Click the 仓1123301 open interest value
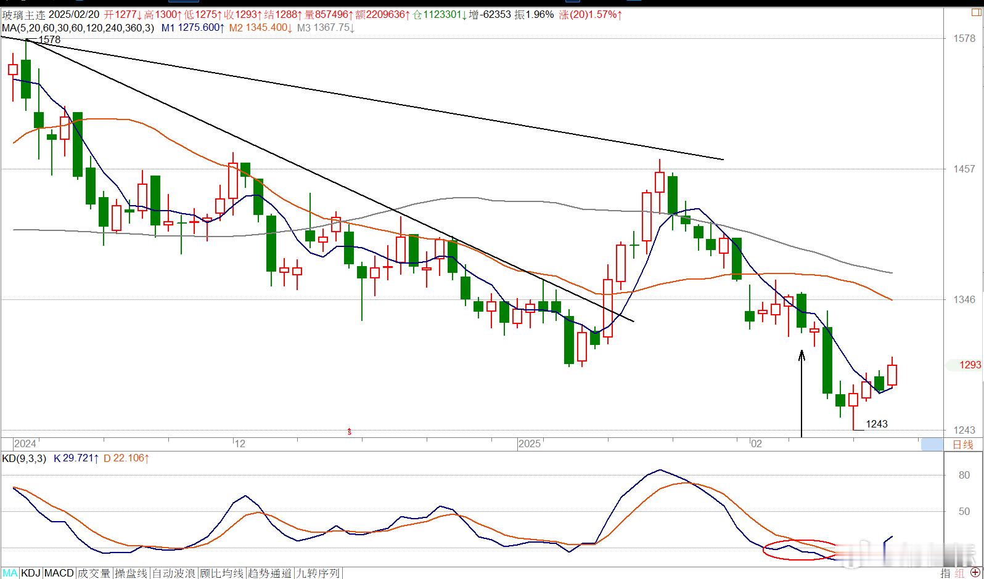The width and height of the screenshot is (984, 579). pos(440,14)
